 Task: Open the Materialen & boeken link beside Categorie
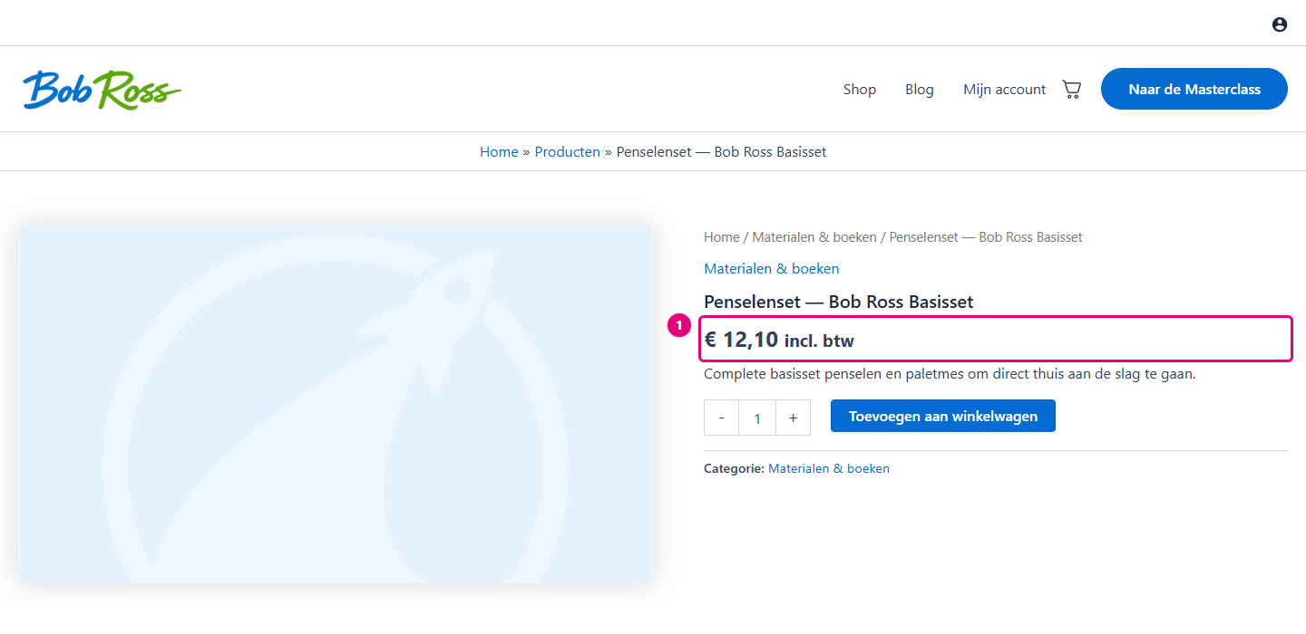point(829,468)
